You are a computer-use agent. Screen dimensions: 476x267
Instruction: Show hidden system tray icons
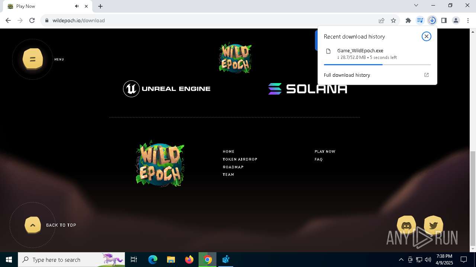401,260
